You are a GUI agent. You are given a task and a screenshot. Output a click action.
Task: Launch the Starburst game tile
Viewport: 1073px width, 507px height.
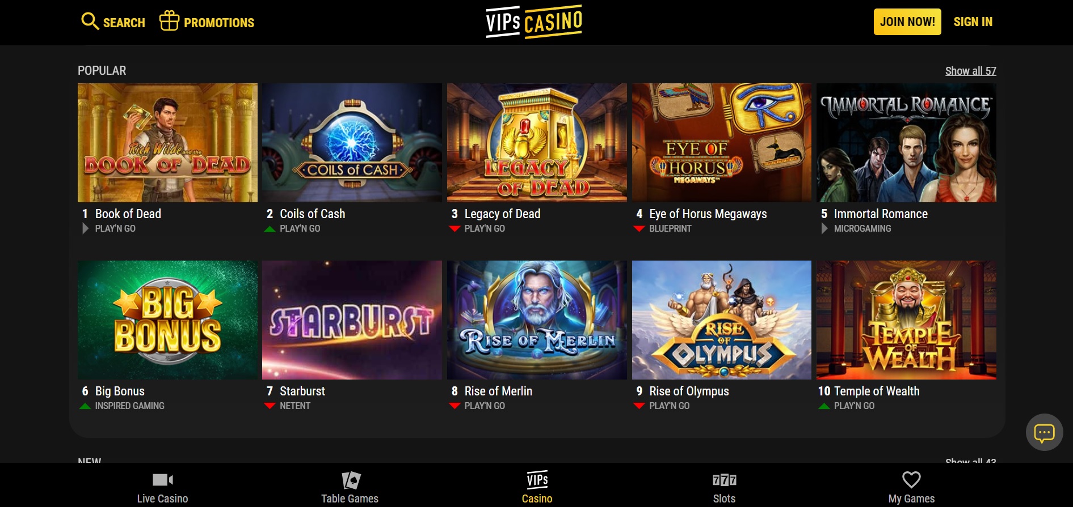point(352,320)
